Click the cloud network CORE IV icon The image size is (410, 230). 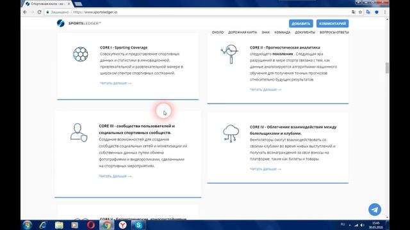click(x=231, y=134)
